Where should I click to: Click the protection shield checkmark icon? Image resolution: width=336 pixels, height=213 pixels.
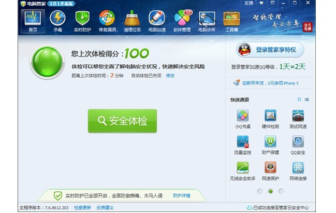[x=57, y=195]
